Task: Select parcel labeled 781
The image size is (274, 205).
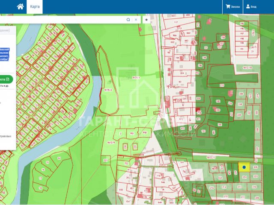Action: 220,125
